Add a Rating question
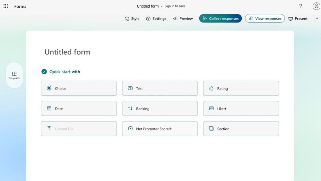The width and height of the screenshot is (321, 181). tap(241, 88)
